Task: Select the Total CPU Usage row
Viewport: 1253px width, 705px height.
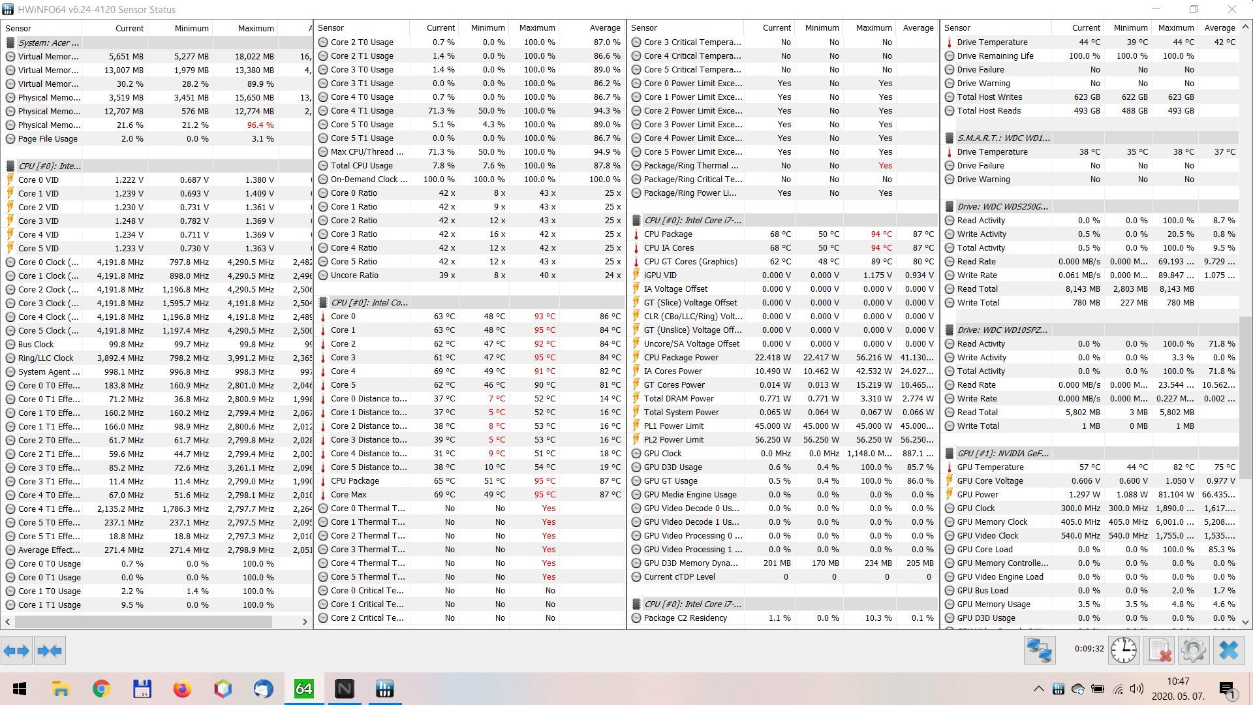Action: point(470,165)
